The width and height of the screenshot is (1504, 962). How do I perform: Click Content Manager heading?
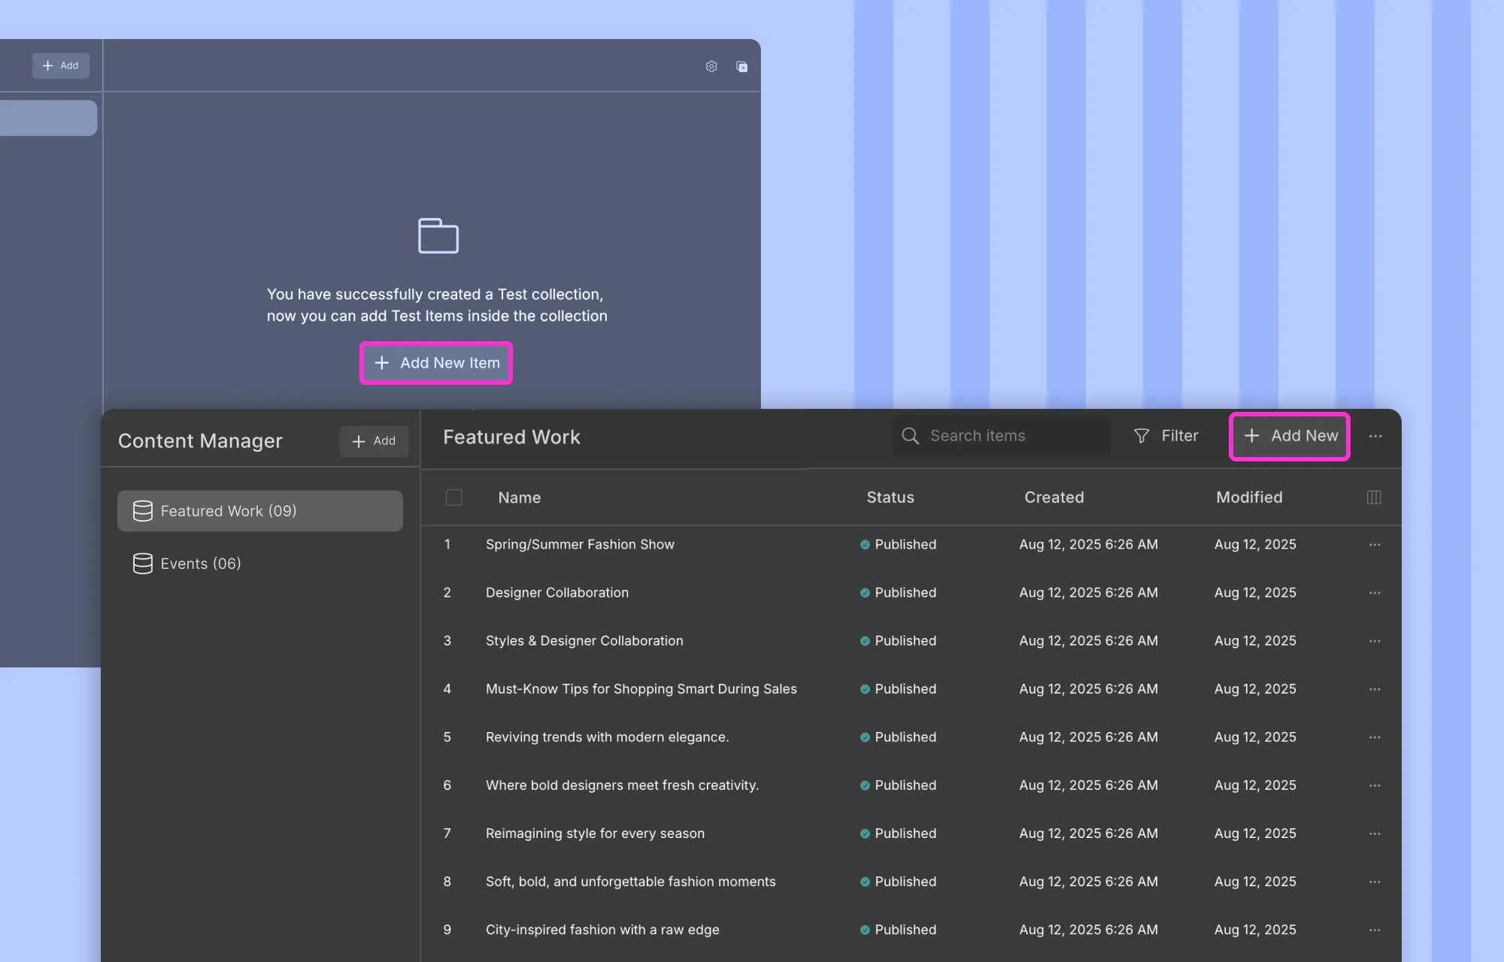(x=200, y=441)
